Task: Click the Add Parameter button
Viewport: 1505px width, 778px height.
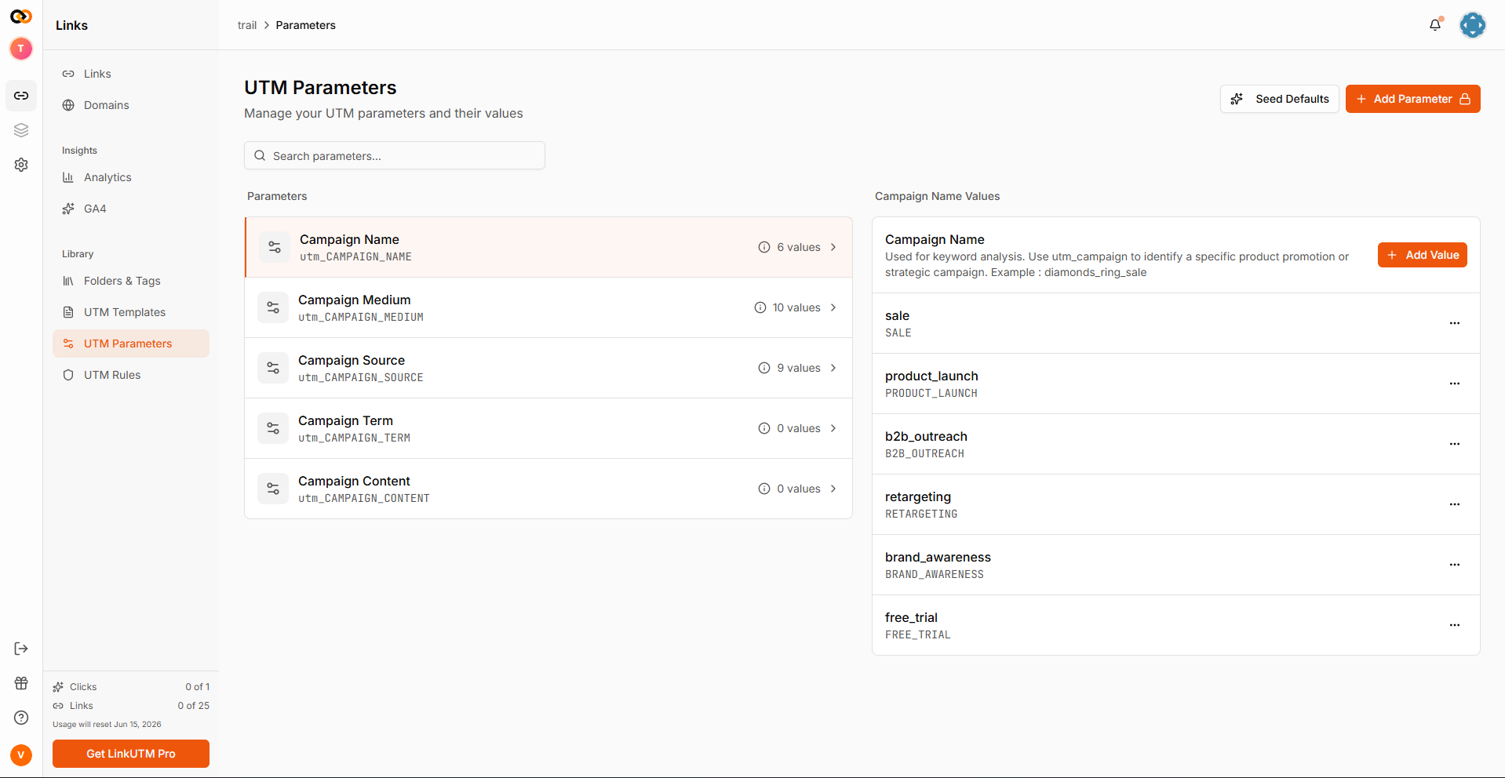Action: (x=1412, y=99)
